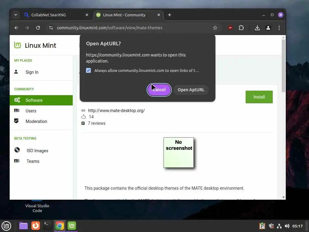309x232 pixels.
Task: Go back with the browser back arrow
Action: (x=16, y=28)
